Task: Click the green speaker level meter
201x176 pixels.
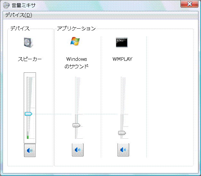Action: 28,137
